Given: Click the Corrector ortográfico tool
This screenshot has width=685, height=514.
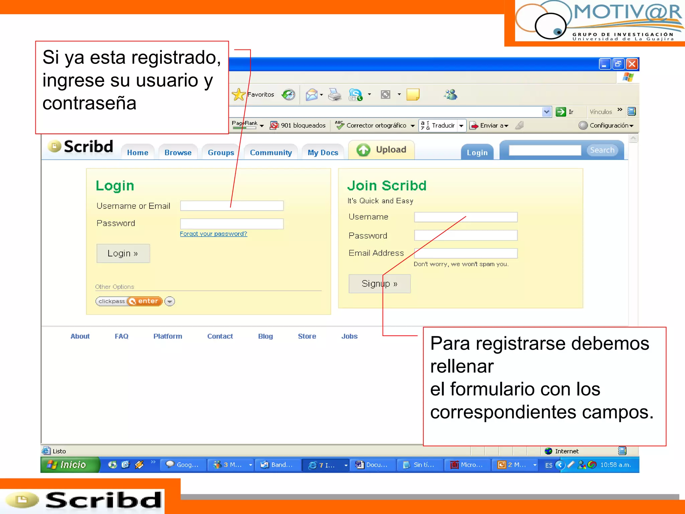Looking at the screenshot, I should (371, 125).
